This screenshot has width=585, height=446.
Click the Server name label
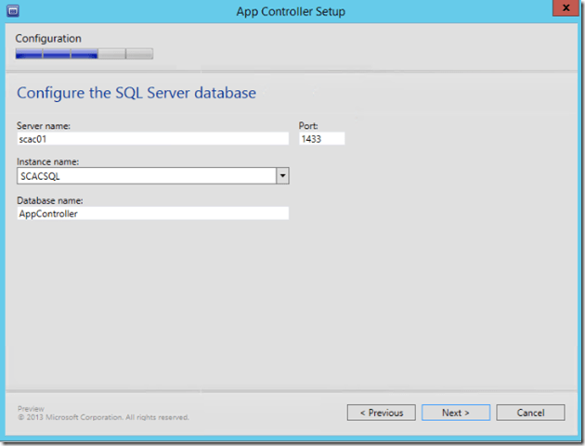point(45,125)
